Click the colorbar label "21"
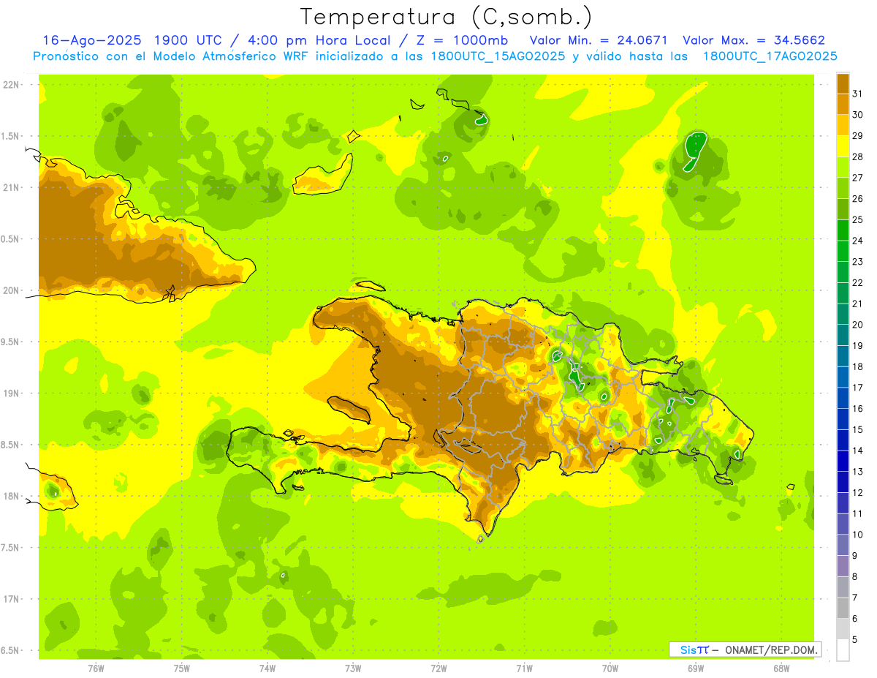Image resolution: width=877 pixels, height=678 pixels. click(858, 304)
